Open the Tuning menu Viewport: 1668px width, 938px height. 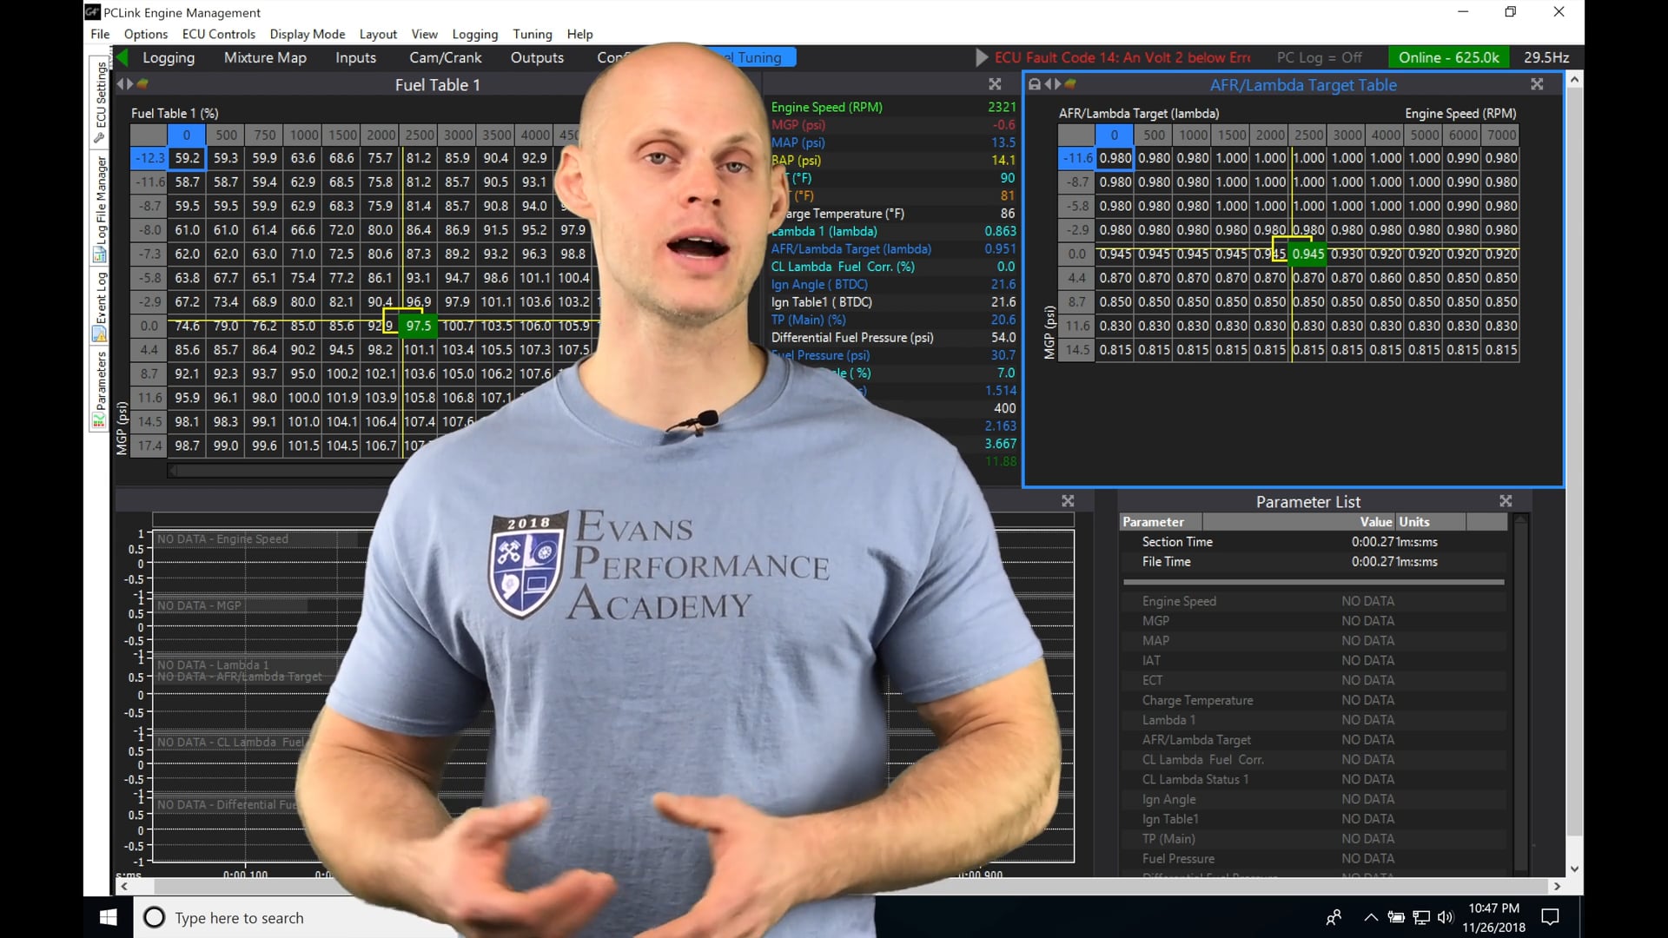coord(532,34)
